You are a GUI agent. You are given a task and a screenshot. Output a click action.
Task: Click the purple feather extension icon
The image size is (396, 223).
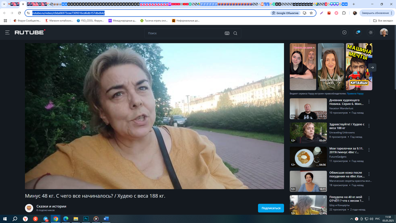321,13
